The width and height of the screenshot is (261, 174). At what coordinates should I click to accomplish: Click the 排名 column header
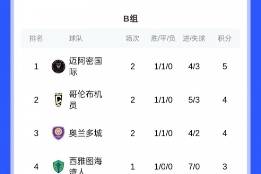(x=36, y=38)
